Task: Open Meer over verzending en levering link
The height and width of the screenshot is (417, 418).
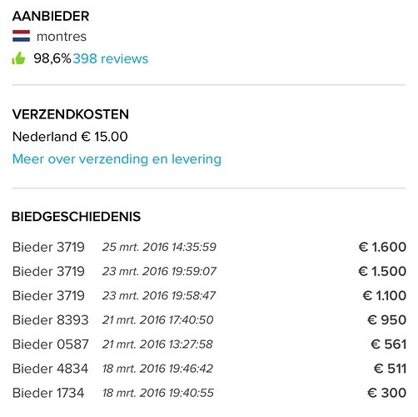Action: (x=117, y=159)
